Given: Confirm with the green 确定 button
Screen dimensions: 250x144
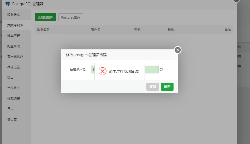Looking at the screenshot, I should click(x=167, y=87).
